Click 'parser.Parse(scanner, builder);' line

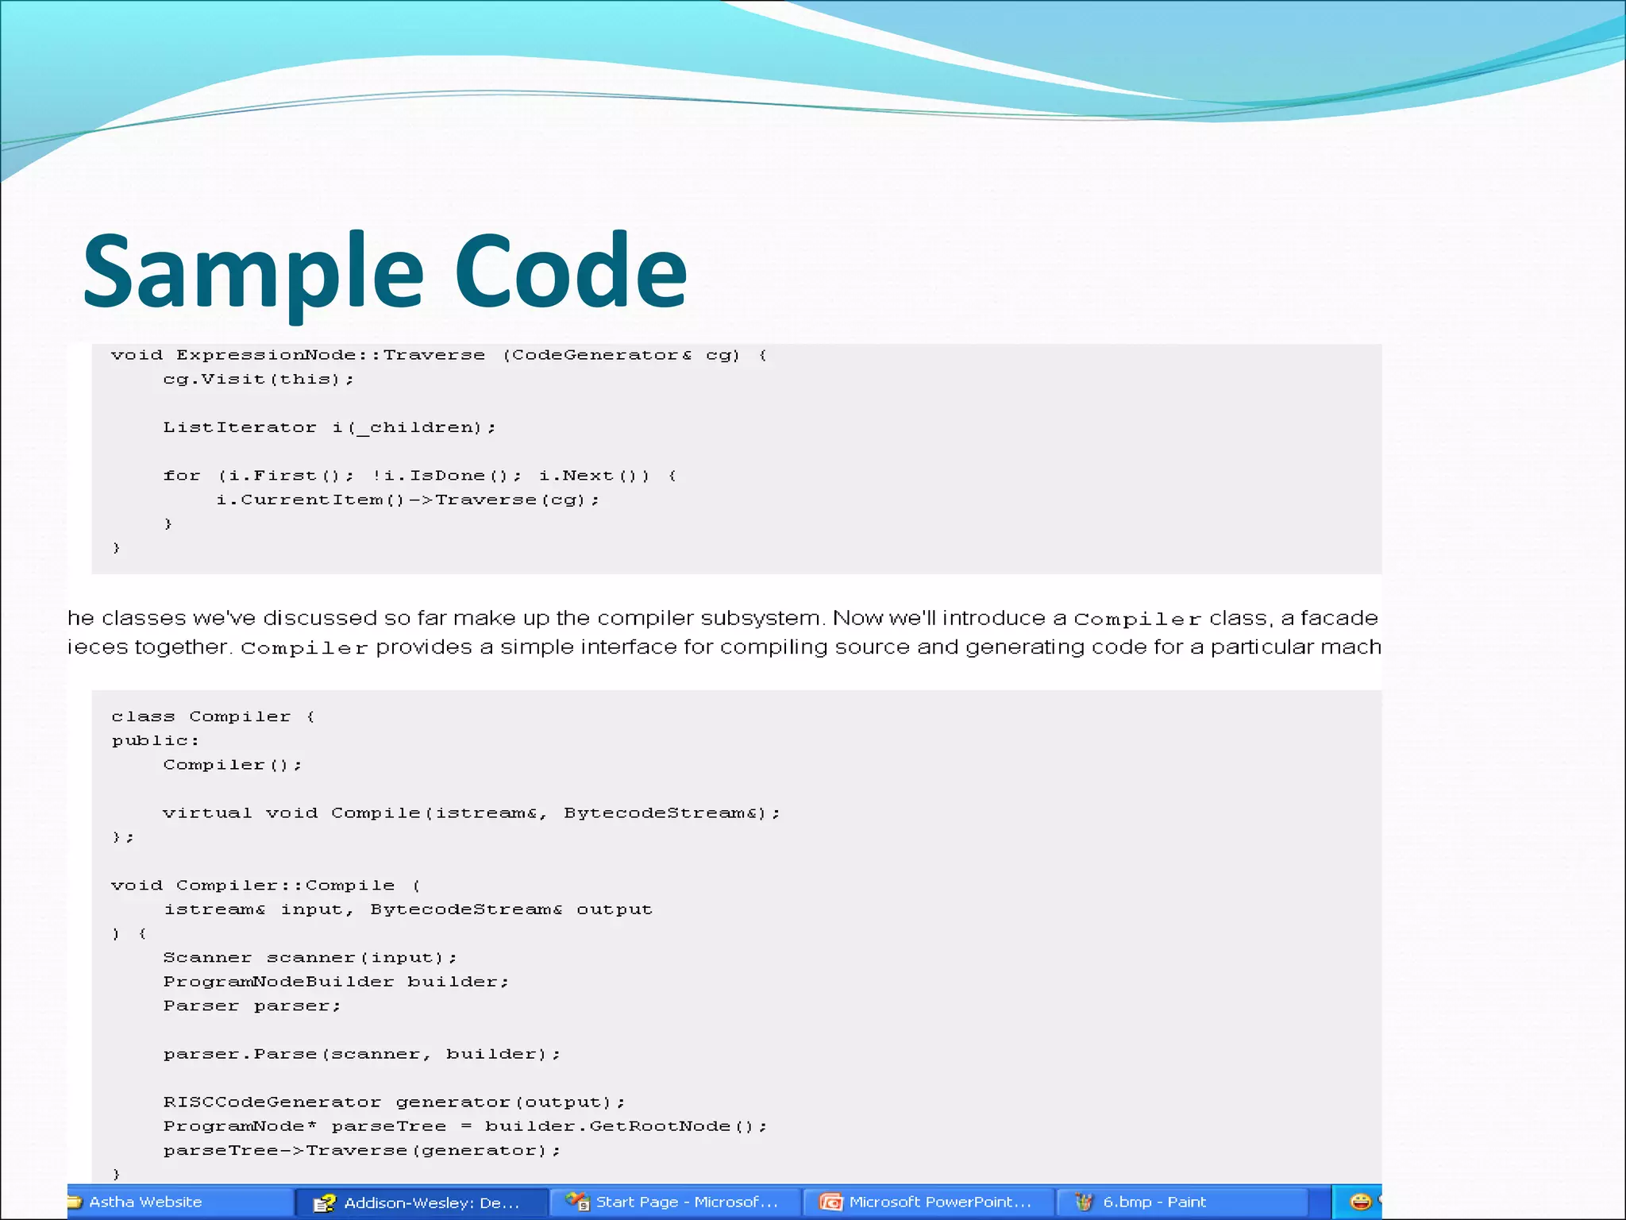point(362,1054)
